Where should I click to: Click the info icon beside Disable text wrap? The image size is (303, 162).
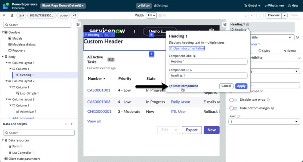[x=268, y=100]
